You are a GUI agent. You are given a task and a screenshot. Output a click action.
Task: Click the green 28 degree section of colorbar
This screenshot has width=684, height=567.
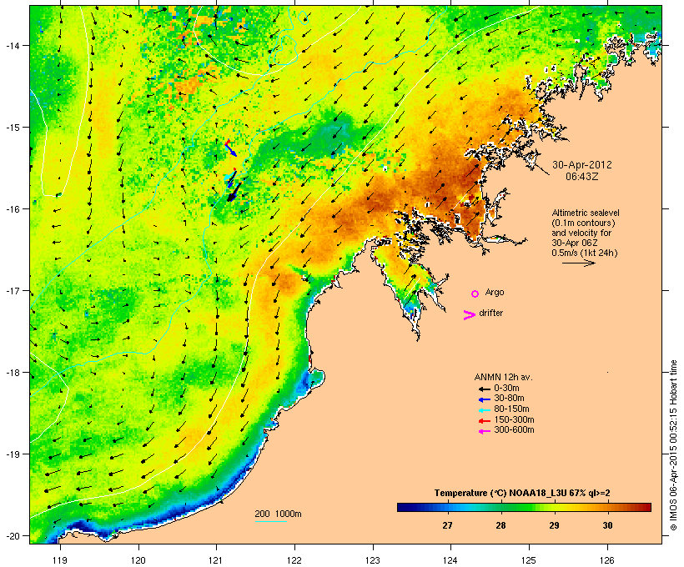[x=500, y=507]
